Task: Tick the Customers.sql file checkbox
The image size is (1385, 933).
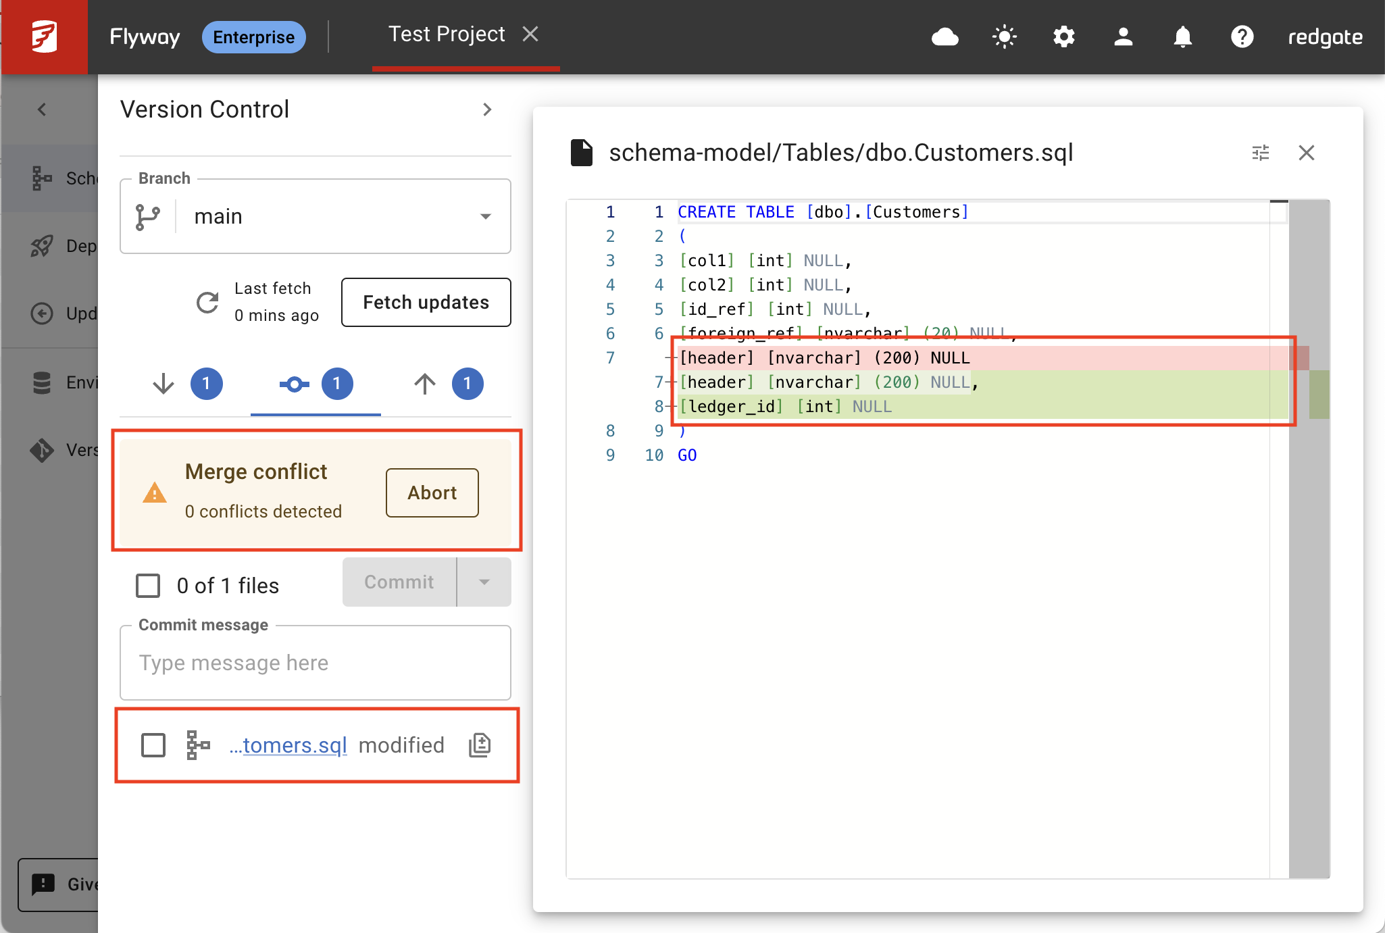Action: [x=153, y=745]
